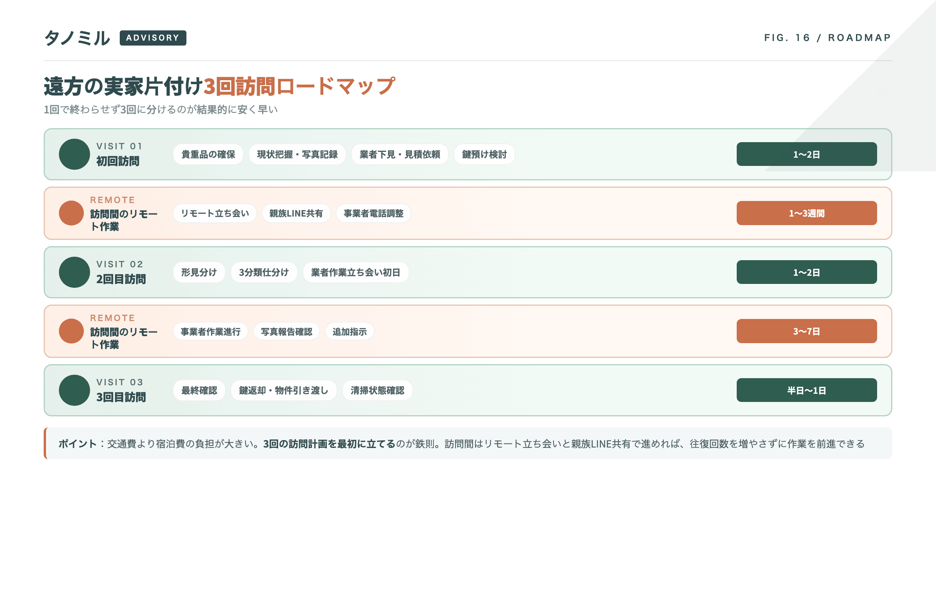This screenshot has height=592, width=936.
Task: Select the 親族LINE共有 tag
Action: pos(296,213)
